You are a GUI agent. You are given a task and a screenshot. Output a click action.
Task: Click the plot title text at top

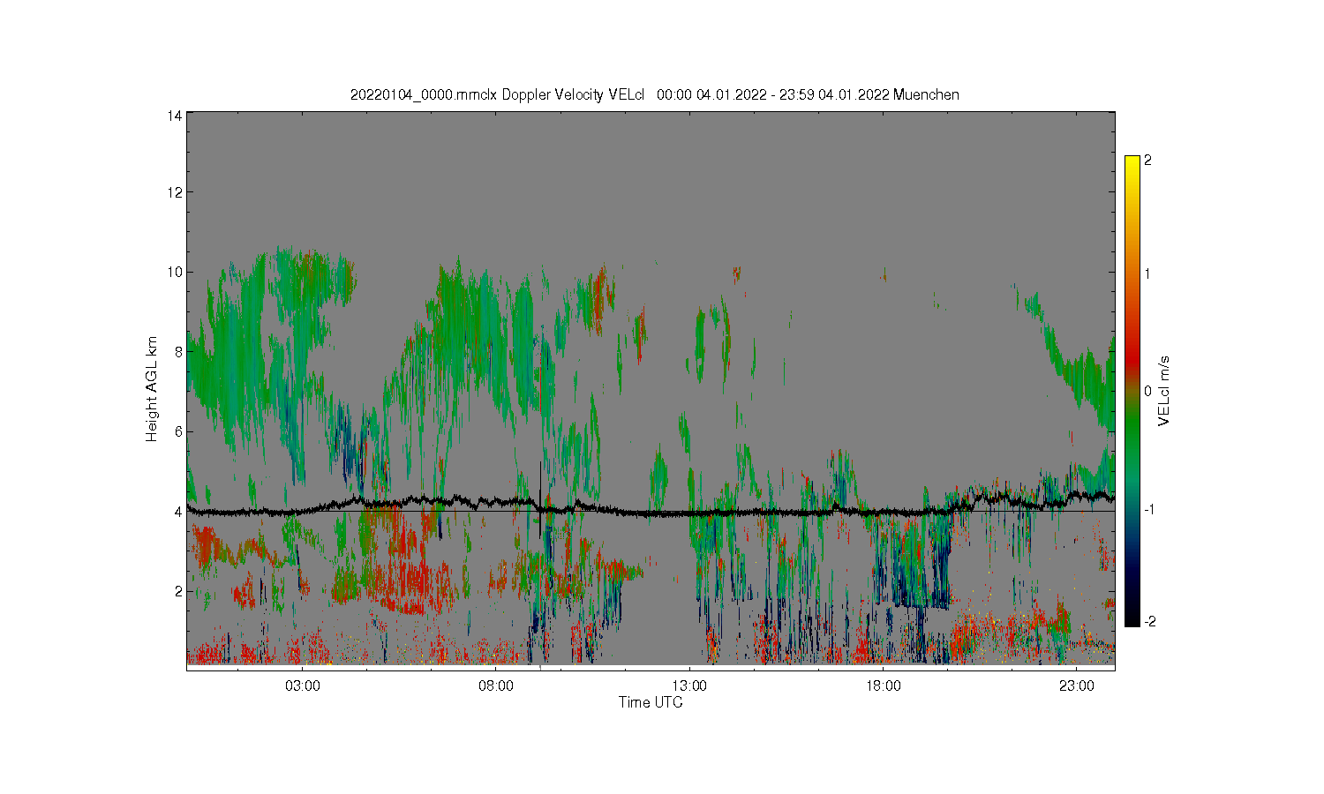click(654, 94)
